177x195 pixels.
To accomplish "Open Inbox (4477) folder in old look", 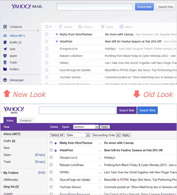I will pyautogui.click(x=12, y=134).
